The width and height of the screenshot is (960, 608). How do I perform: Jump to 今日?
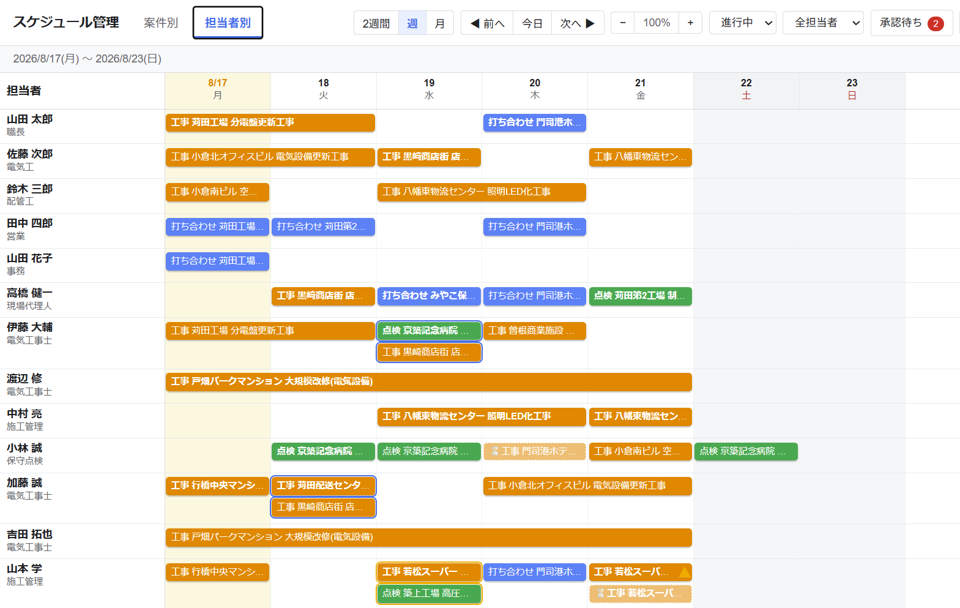point(532,23)
